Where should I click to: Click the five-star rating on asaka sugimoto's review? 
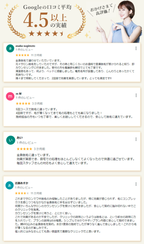pyautogui.click(x=22, y=55)
